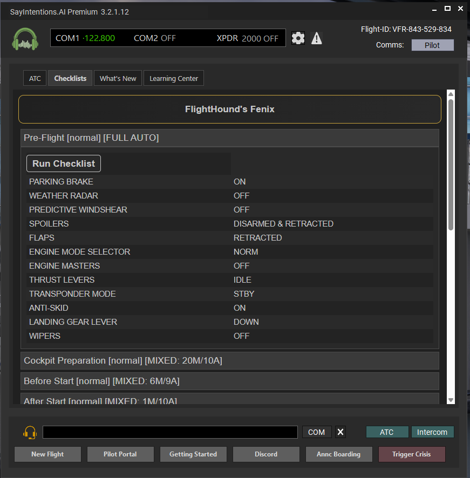This screenshot has height=478, width=470.
Task: Click the COM1 122.800 frequency readout
Action: [85, 38]
